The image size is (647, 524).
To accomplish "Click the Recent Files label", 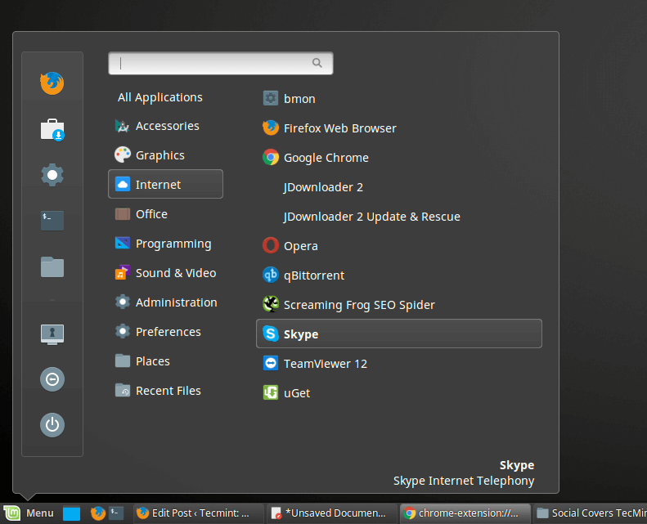I will click(168, 391).
